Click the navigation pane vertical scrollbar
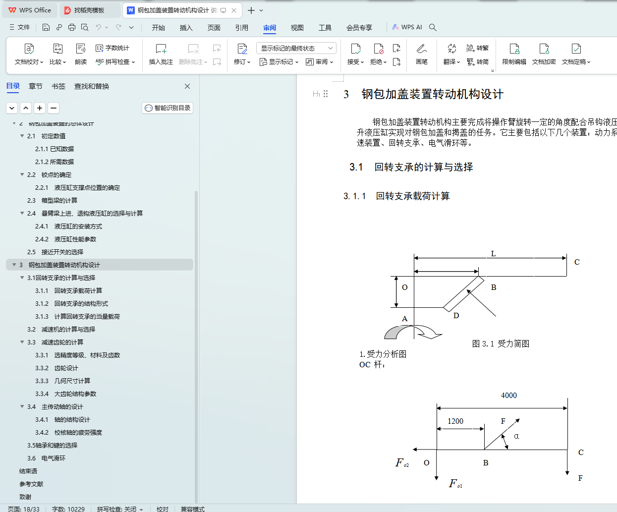 coord(196,347)
